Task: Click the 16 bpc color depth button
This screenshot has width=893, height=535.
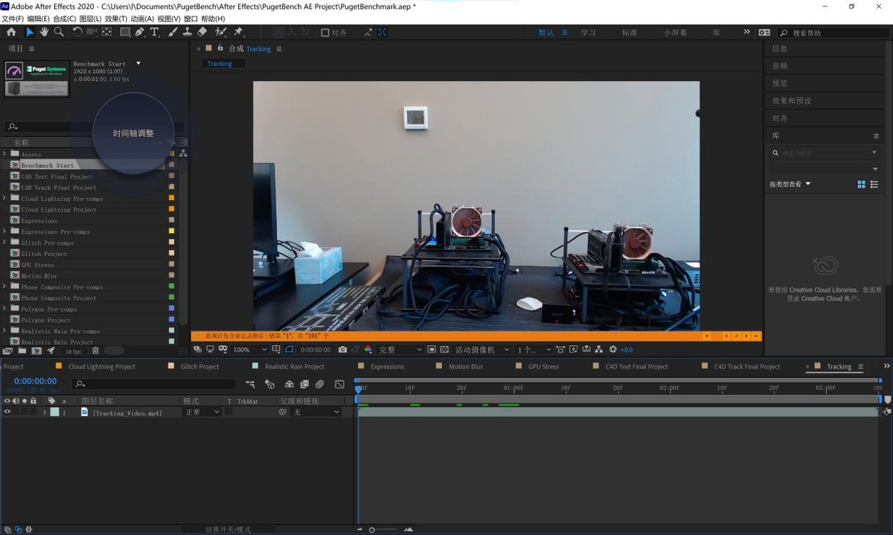Action: coord(74,351)
